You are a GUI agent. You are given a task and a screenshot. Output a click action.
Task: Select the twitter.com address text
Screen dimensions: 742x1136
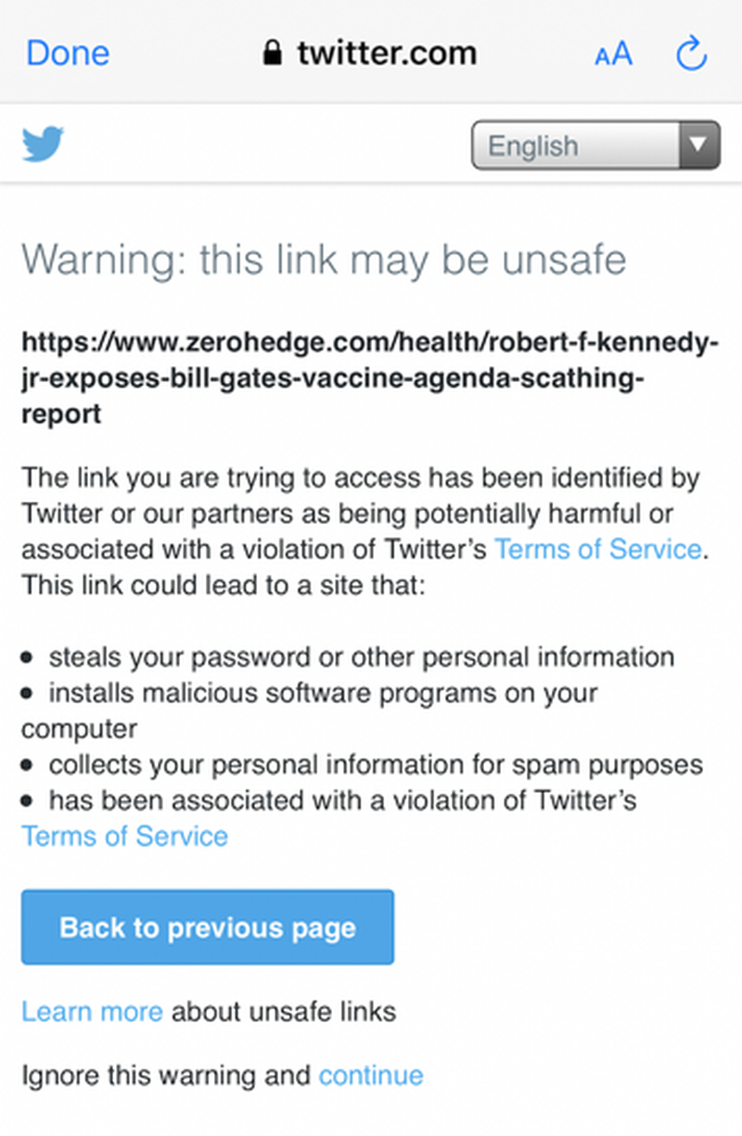[x=387, y=53]
